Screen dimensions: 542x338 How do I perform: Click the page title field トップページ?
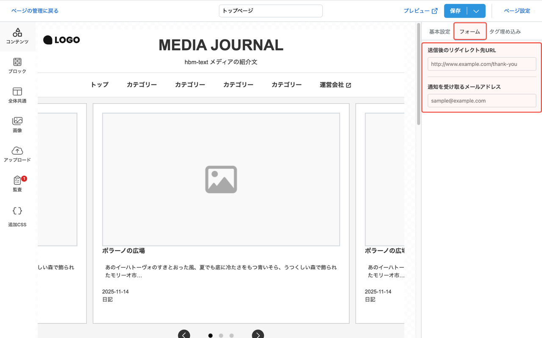(271, 11)
